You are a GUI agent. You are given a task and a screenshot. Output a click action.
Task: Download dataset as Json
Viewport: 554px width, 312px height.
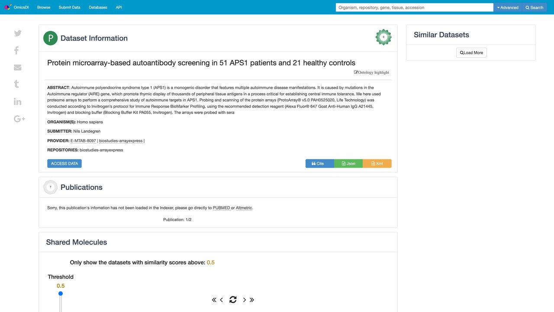coord(348,163)
